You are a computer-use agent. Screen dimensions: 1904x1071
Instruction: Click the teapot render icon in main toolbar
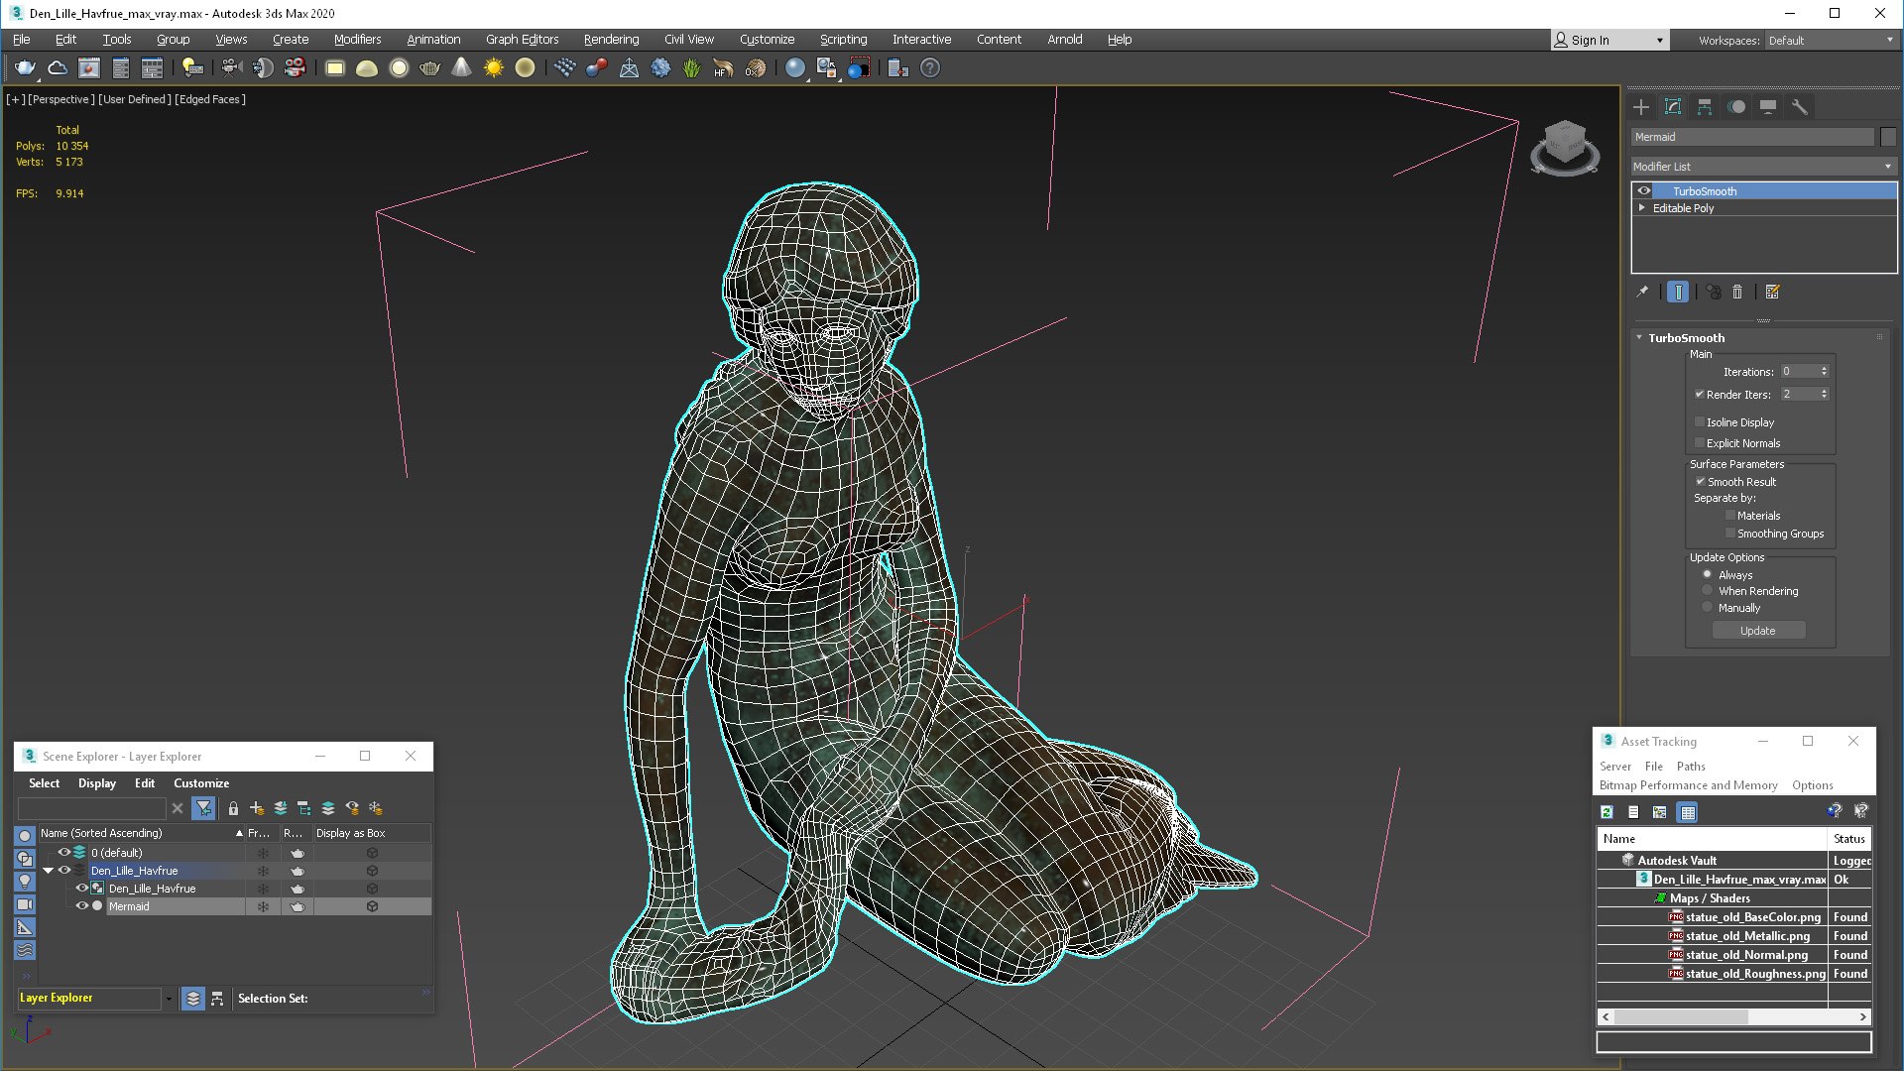point(25,68)
